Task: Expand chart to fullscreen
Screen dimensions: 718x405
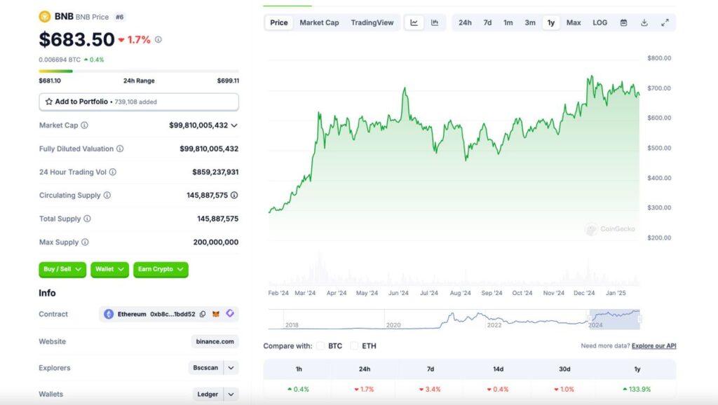Action: pos(665,22)
